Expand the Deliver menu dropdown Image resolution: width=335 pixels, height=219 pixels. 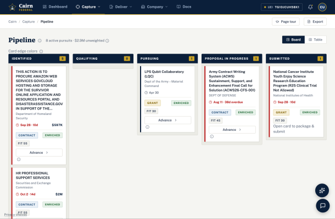tap(121, 7)
